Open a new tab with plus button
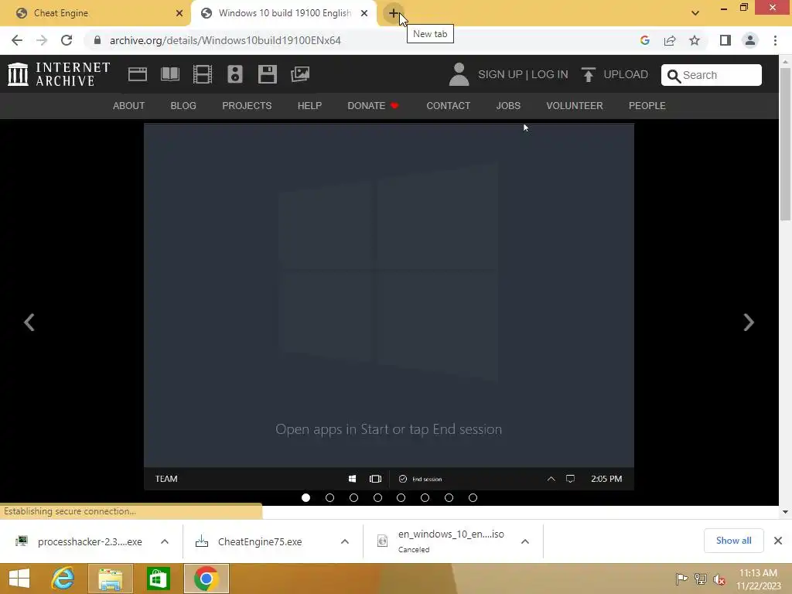This screenshot has height=594, width=792. (x=394, y=13)
